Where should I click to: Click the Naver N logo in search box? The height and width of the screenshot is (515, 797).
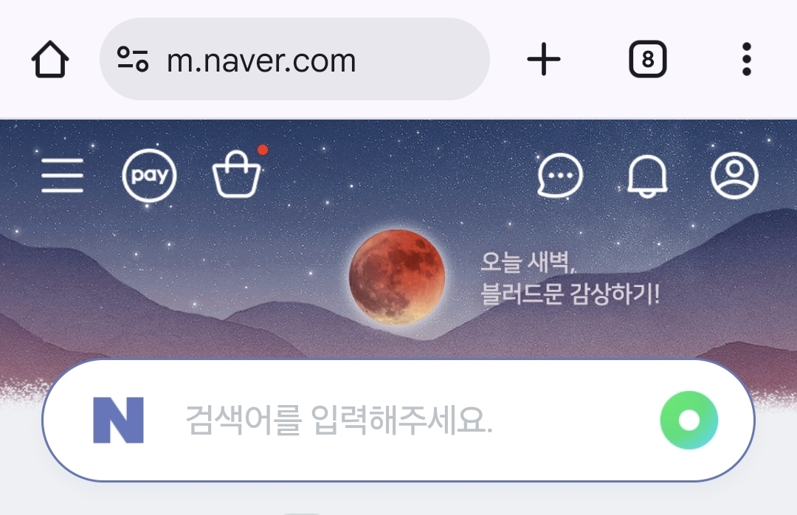[x=118, y=421]
